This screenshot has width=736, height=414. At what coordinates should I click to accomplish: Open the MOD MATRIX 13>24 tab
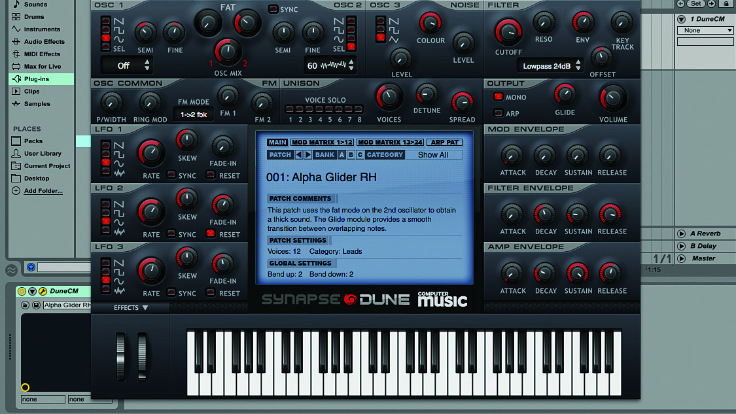click(390, 142)
